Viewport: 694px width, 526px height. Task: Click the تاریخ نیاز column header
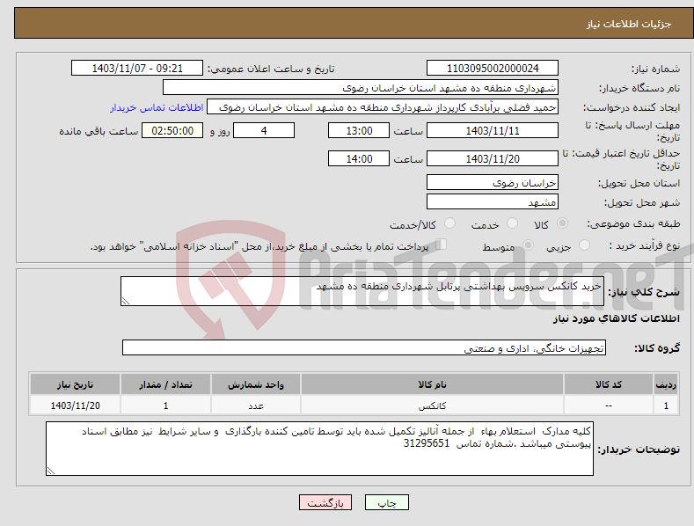click(76, 384)
